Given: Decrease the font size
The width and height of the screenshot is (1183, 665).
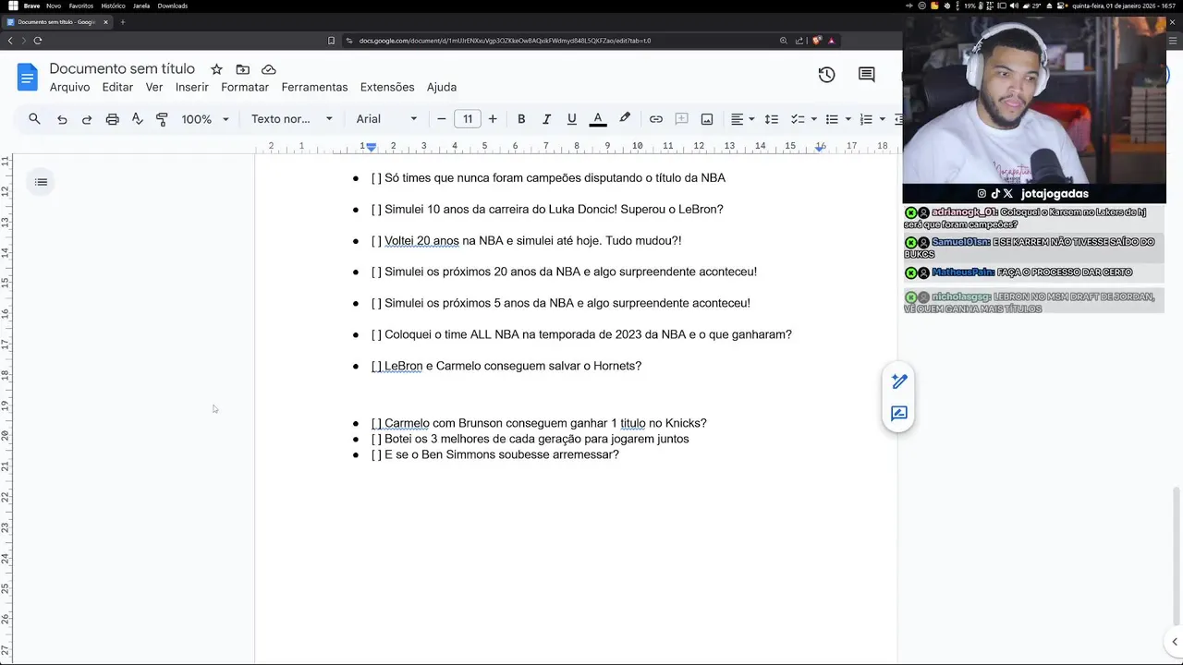Looking at the screenshot, I should tap(442, 119).
